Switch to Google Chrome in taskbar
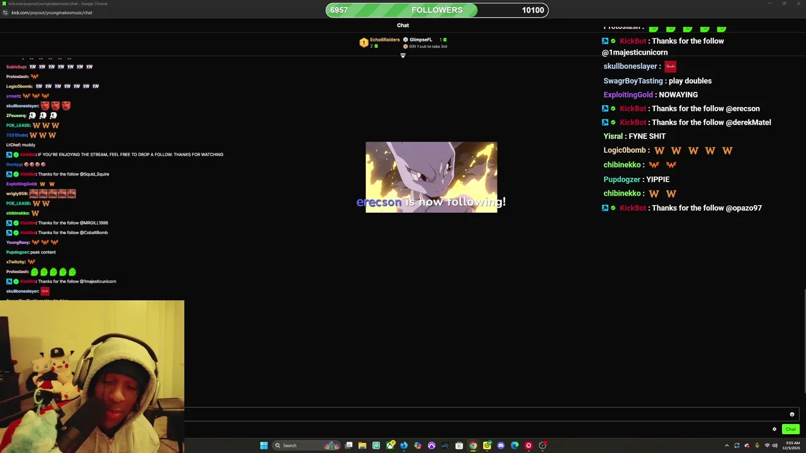This screenshot has width=806, height=453. [x=473, y=445]
